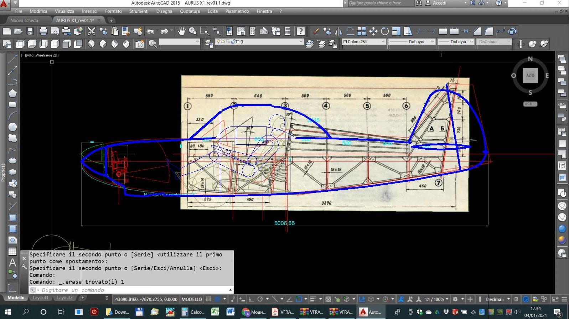Image resolution: width=569 pixels, height=319 pixels.
Task: Toggle lineweight display in status bar
Action: tap(313, 299)
